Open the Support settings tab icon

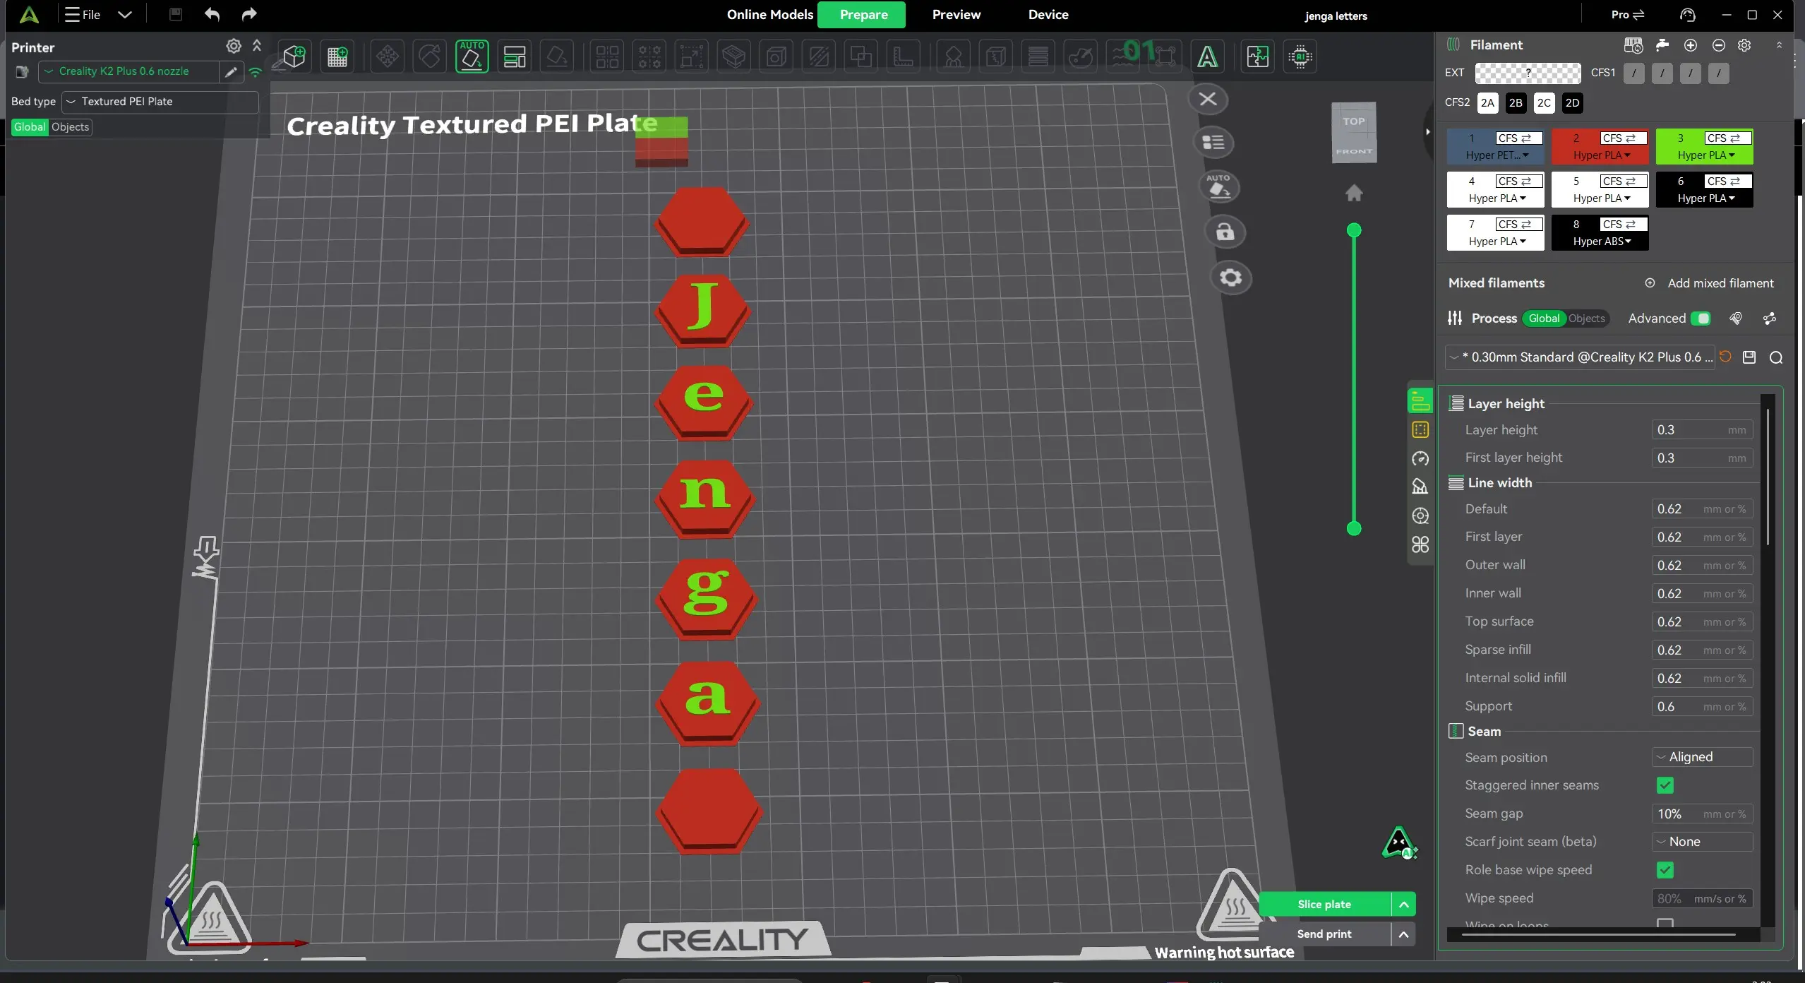pyautogui.click(x=1420, y=487)
